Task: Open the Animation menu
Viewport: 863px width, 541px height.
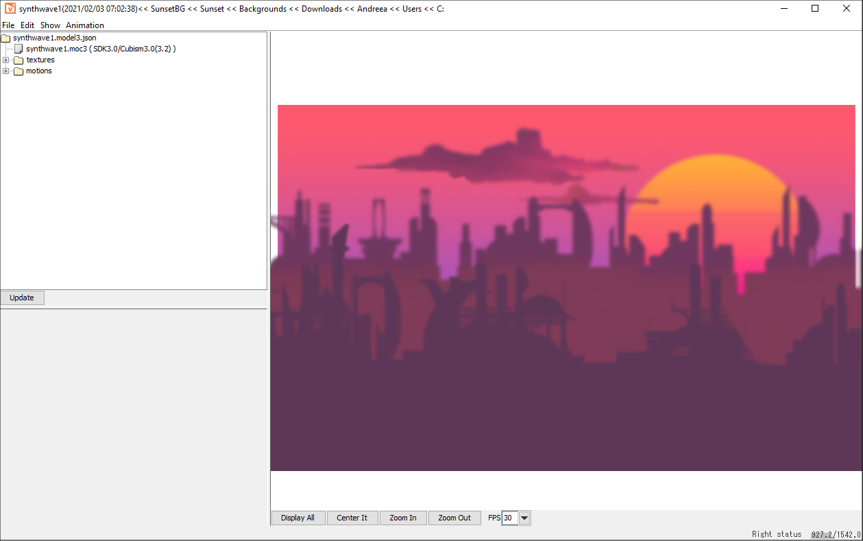Action: (85, 25)
